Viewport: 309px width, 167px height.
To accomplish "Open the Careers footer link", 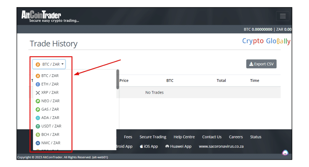I will [236, 137].
